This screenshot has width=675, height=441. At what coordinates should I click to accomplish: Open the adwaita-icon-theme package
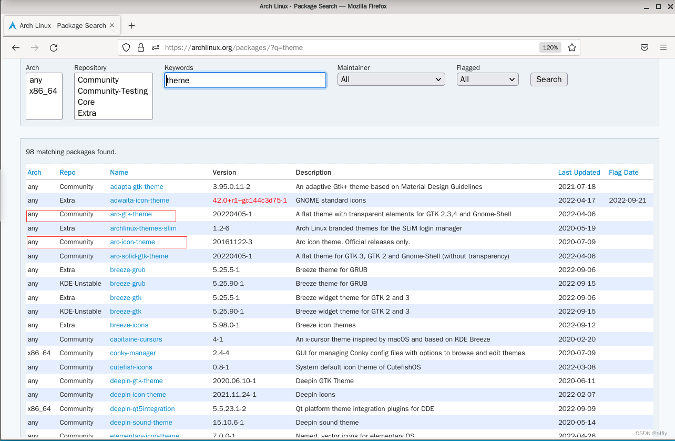pyautogui.click(x=139, y=201)
